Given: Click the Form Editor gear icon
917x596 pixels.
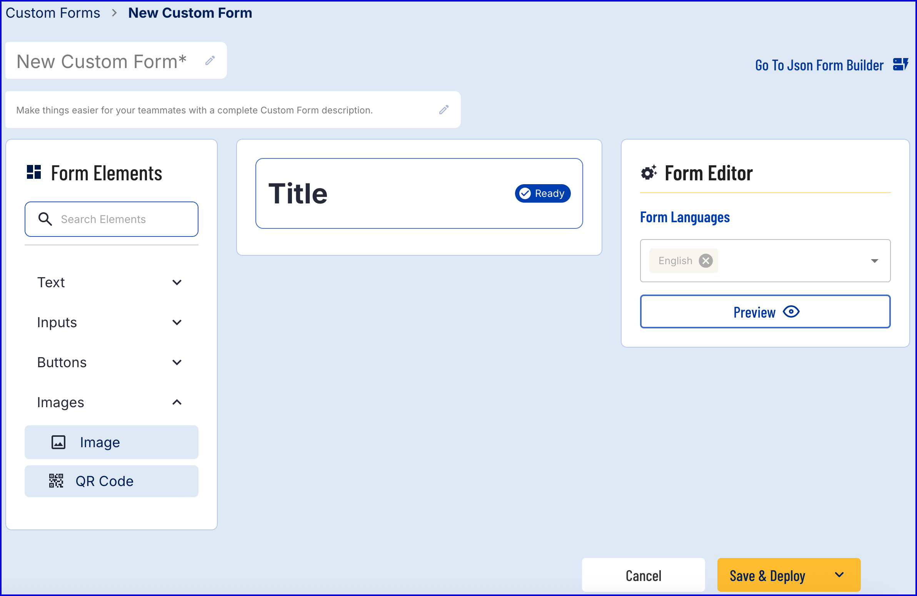Looking at the screenshot, I should point(649,173).
